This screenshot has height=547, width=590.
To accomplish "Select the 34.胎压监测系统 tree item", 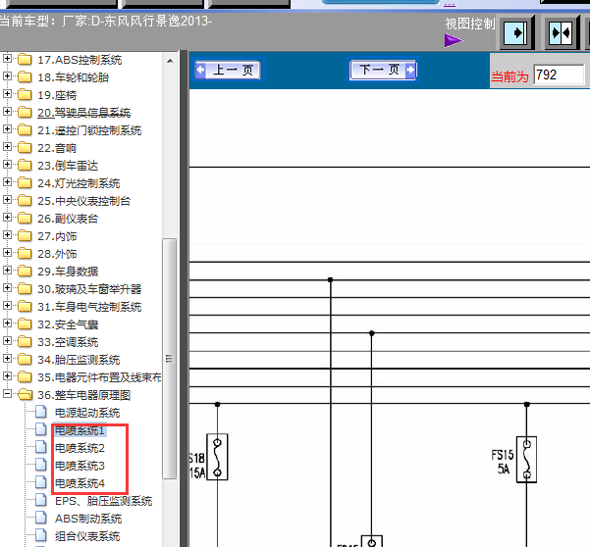I will [x=79, y=360].
